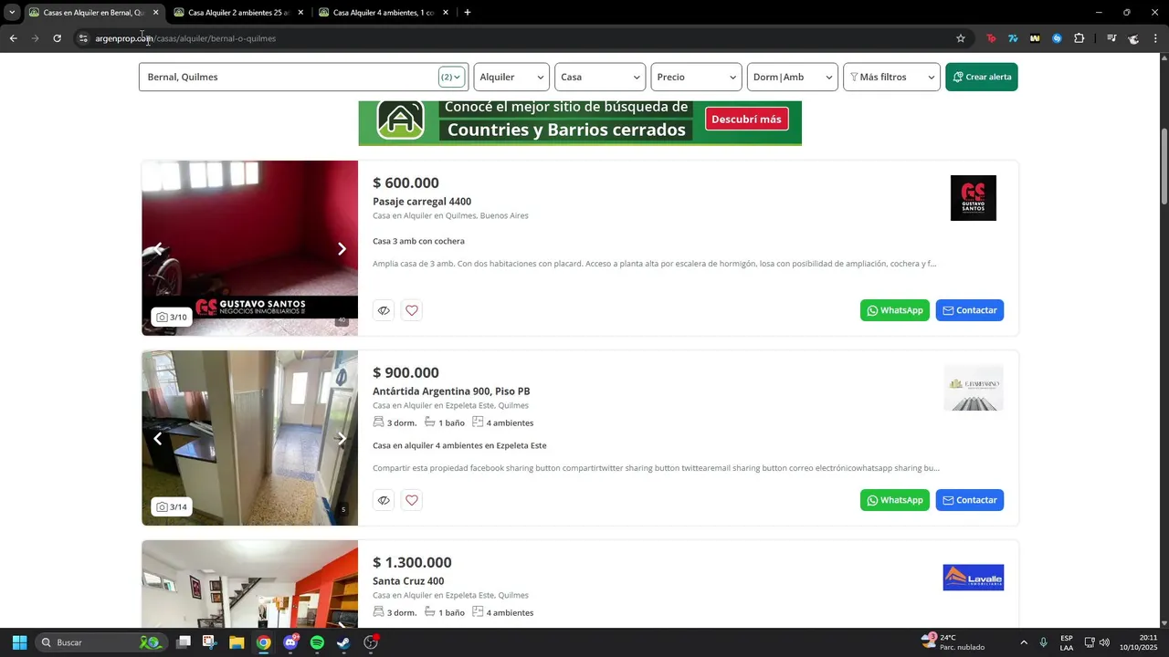
Task: Open a new tab with the plus button
Action: click(468, 12)
